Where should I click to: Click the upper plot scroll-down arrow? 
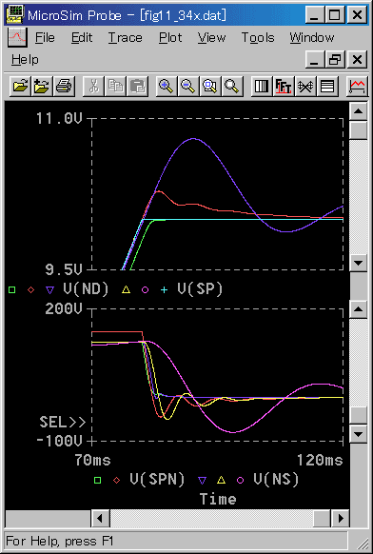tap(359, 263)
